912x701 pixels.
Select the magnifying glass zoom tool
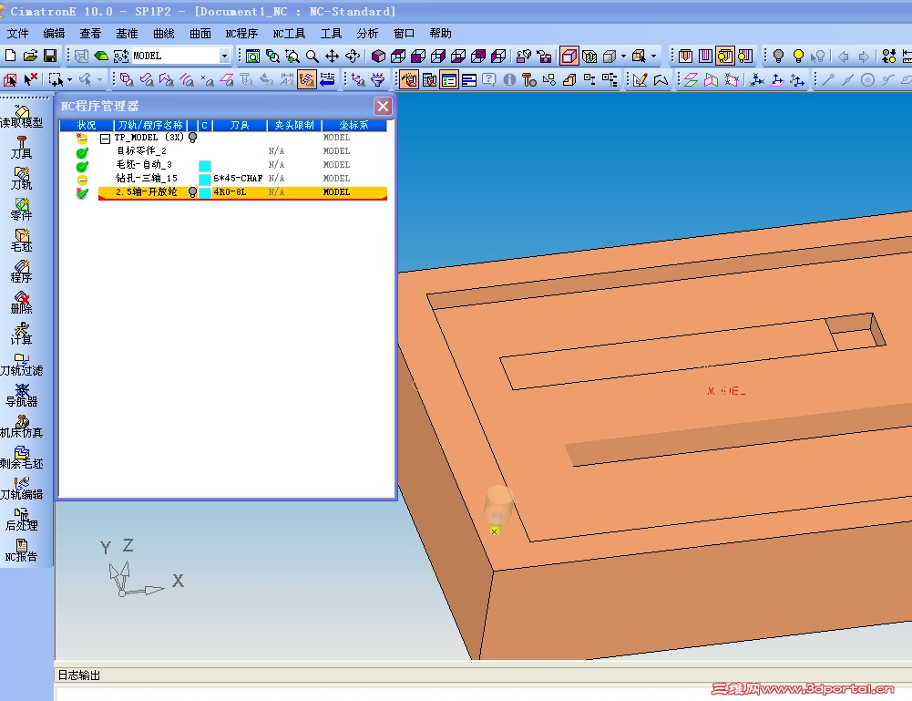coord(313,56)
